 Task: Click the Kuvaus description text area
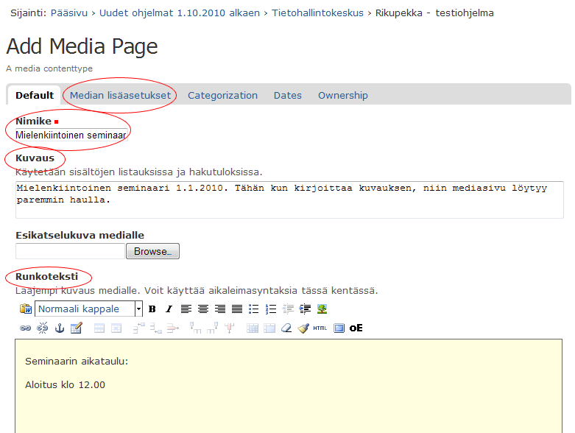click(x=289, y=200)
